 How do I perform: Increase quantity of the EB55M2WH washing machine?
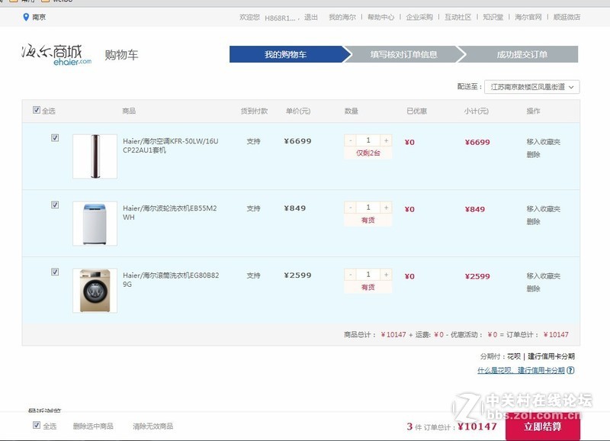click(386, 208)
